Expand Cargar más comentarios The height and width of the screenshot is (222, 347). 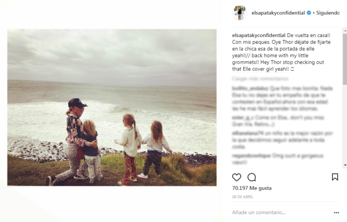pyautogui.click(x=260, y=78)
